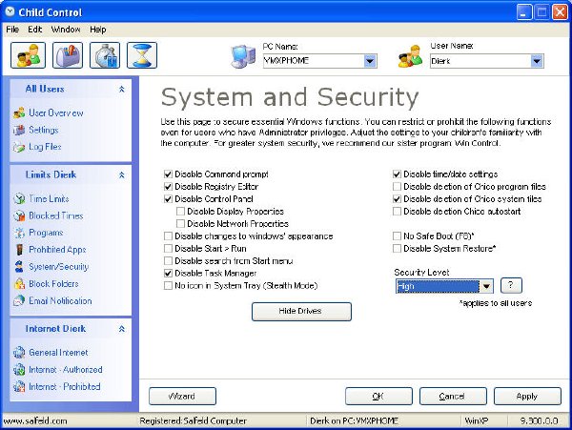Collapse the All Users panel
The image size is (572, 430).
(122, 89)
